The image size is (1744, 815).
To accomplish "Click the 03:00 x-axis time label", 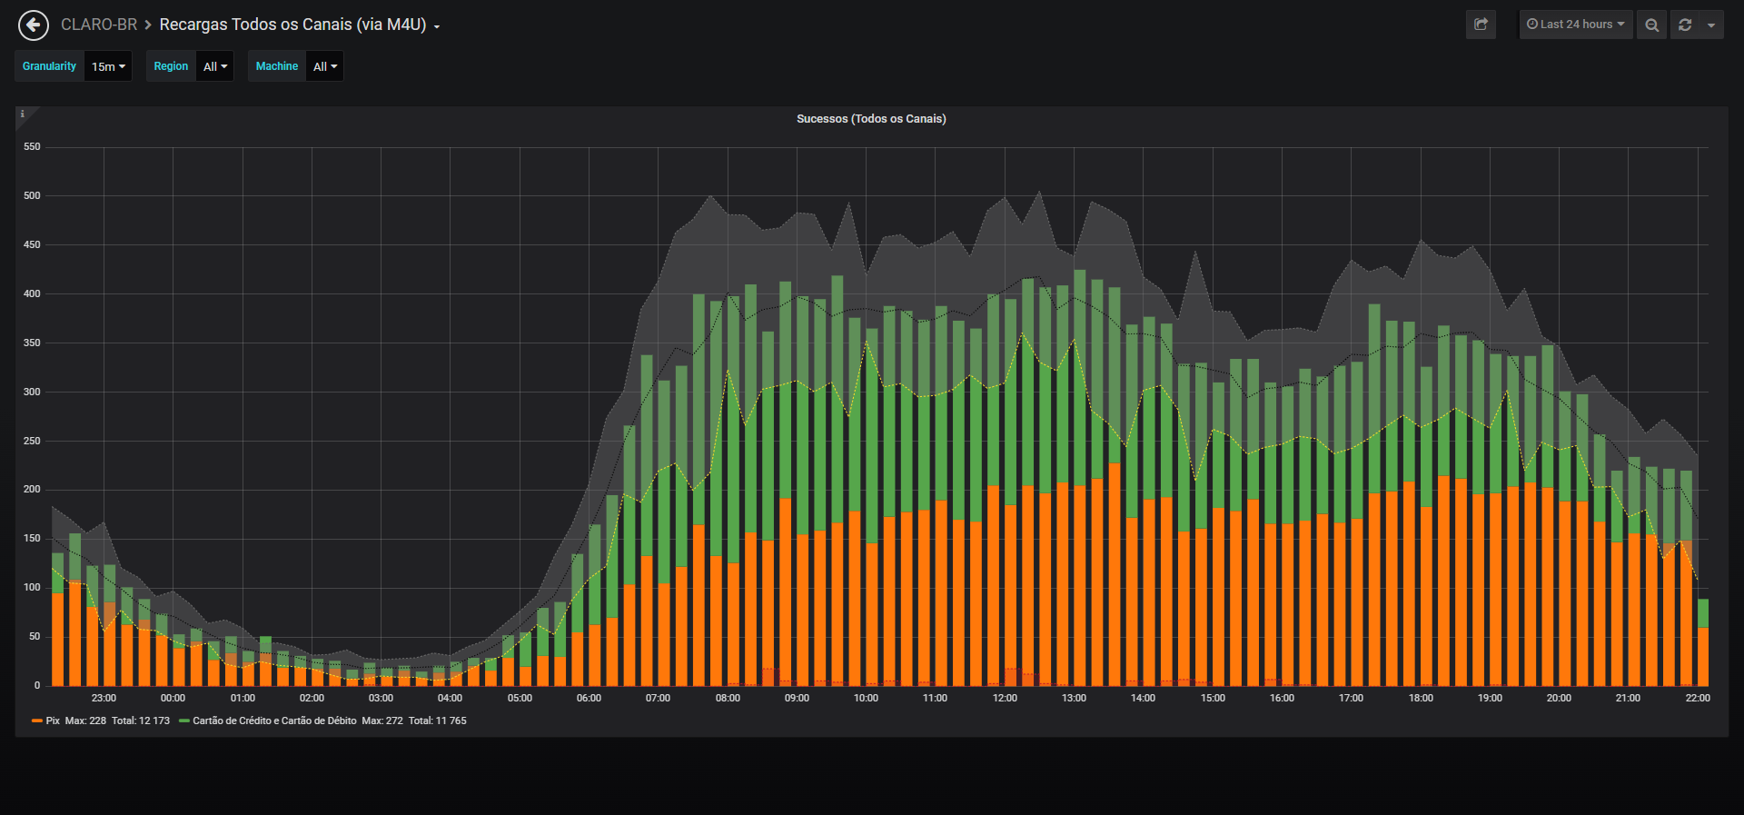I will 381,698.
